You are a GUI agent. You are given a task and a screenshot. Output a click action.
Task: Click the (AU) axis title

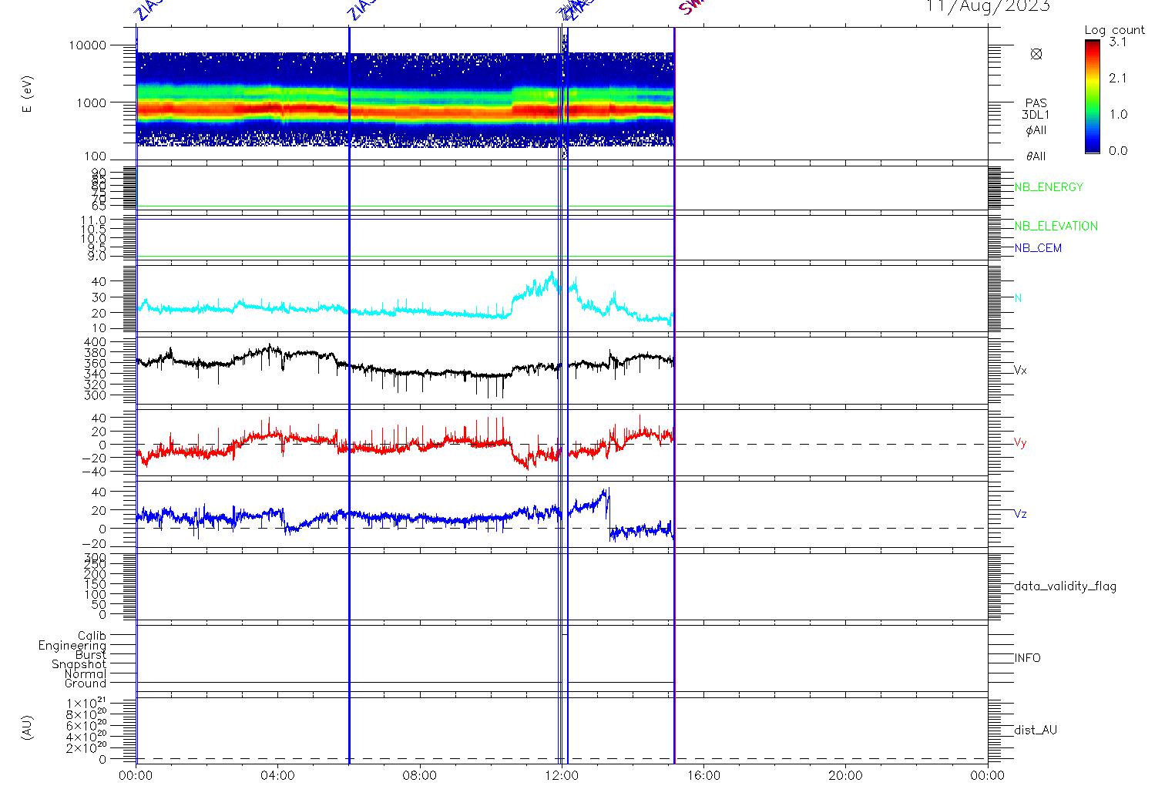(28, 727)
